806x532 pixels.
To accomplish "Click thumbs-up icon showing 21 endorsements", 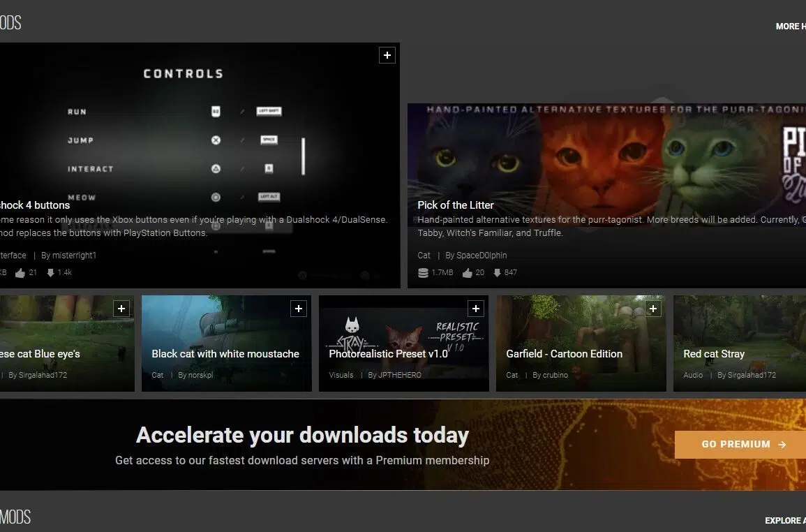I will click(x=20, y=273).
